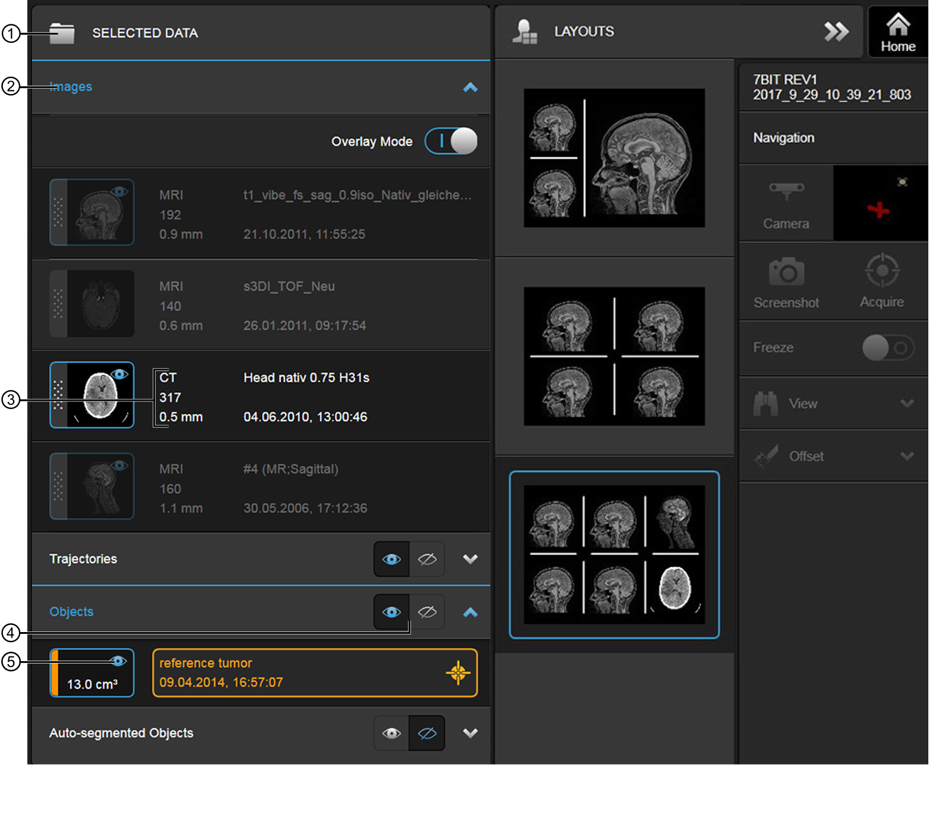Click the Offset pointer icon

[x=765, y=457]
